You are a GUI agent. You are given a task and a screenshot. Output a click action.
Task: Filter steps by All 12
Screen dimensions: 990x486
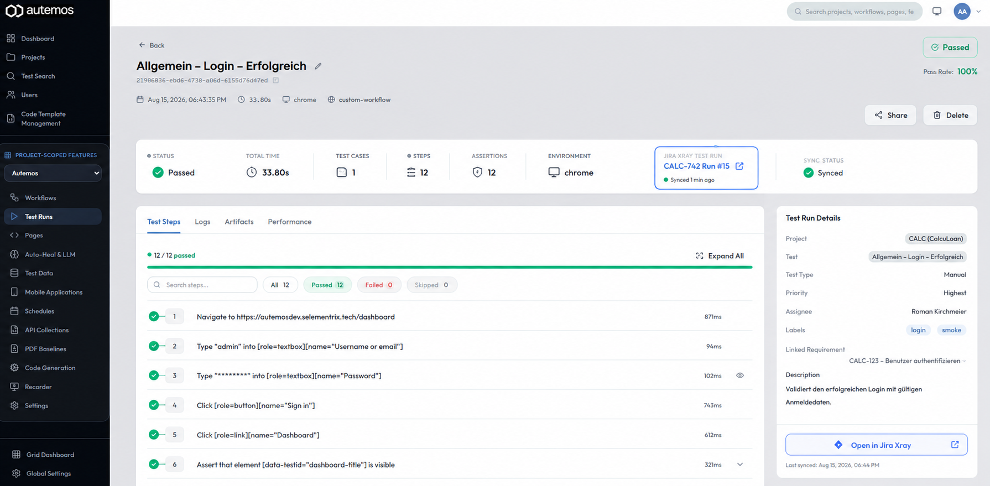click(280, 285)
